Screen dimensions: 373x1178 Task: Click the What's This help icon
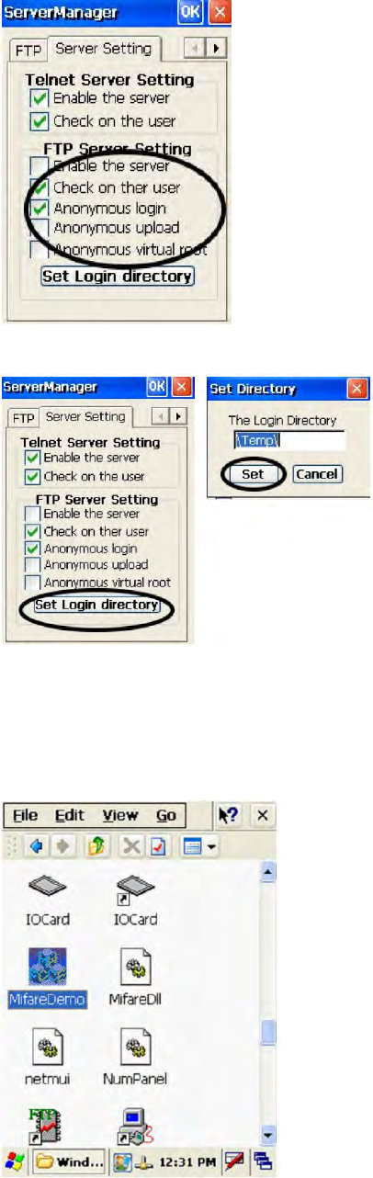click(x=227, y=815)
